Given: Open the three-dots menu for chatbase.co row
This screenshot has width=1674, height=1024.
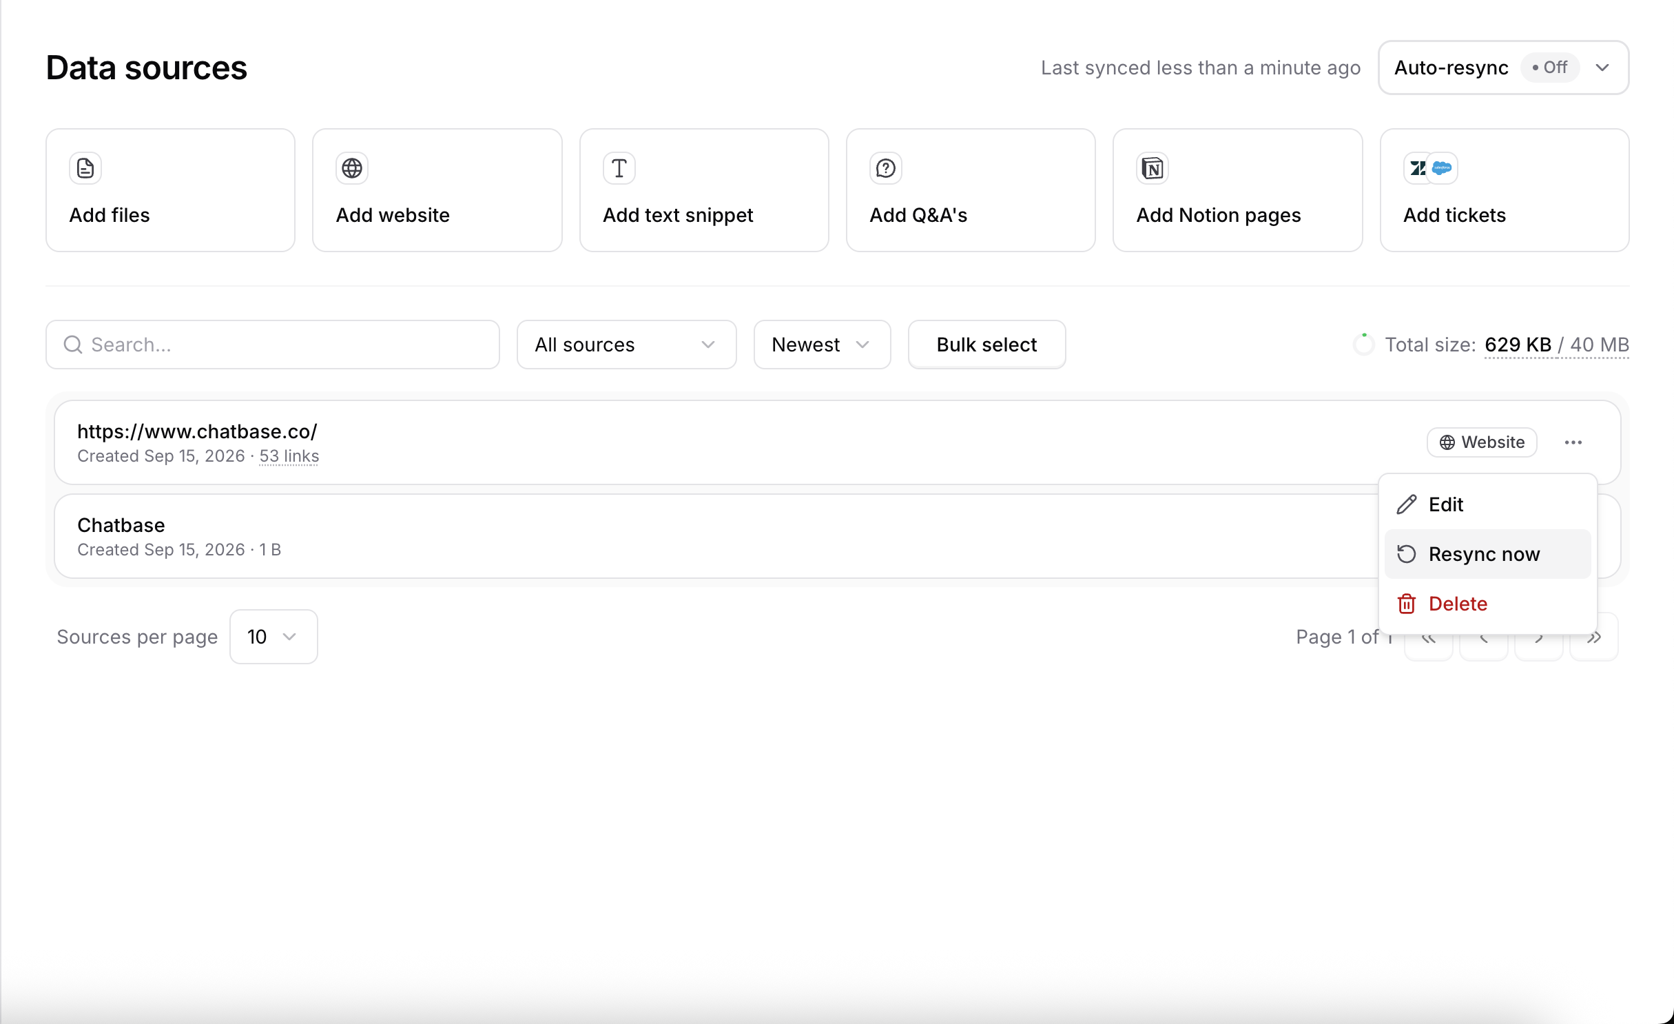Looking at the screenshot, I should [x=1573, y=442].
